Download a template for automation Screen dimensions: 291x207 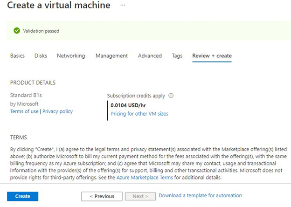[200, 196]
